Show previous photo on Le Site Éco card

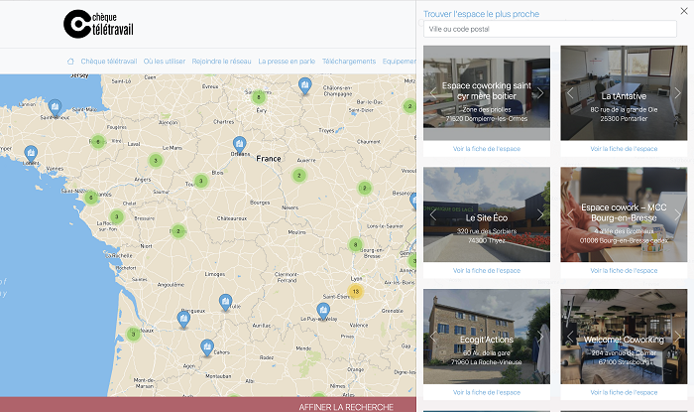coord(433,215)
